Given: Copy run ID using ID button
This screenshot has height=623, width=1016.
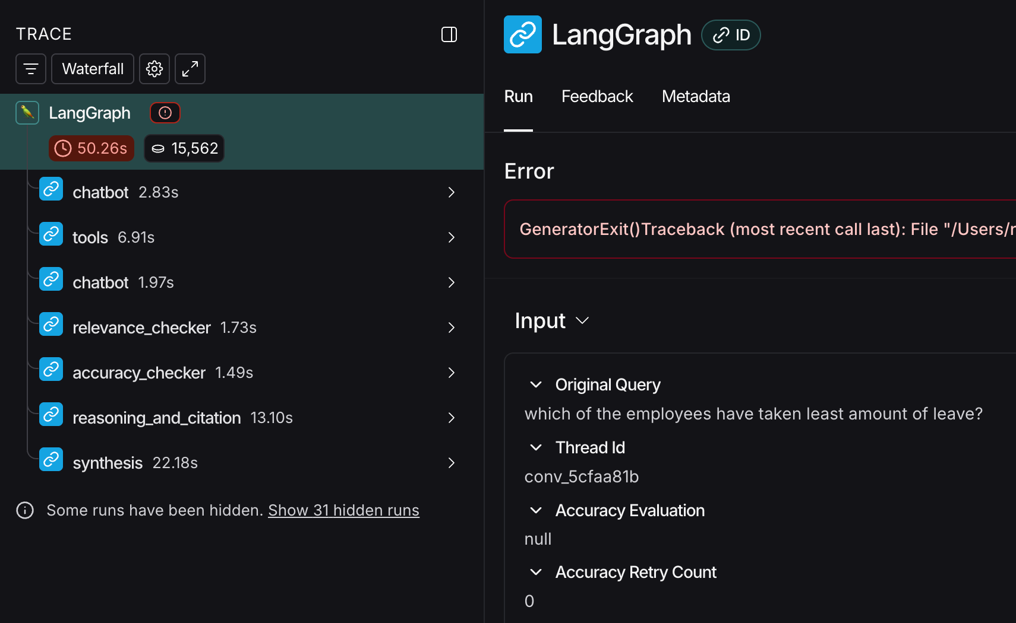Looking at the screenshot, I should click(731, 35).
